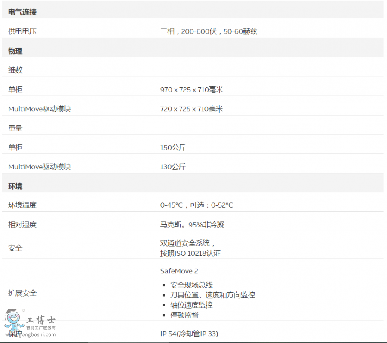Click the 刀具位置、速度和方向监控 bullet item

212,295
